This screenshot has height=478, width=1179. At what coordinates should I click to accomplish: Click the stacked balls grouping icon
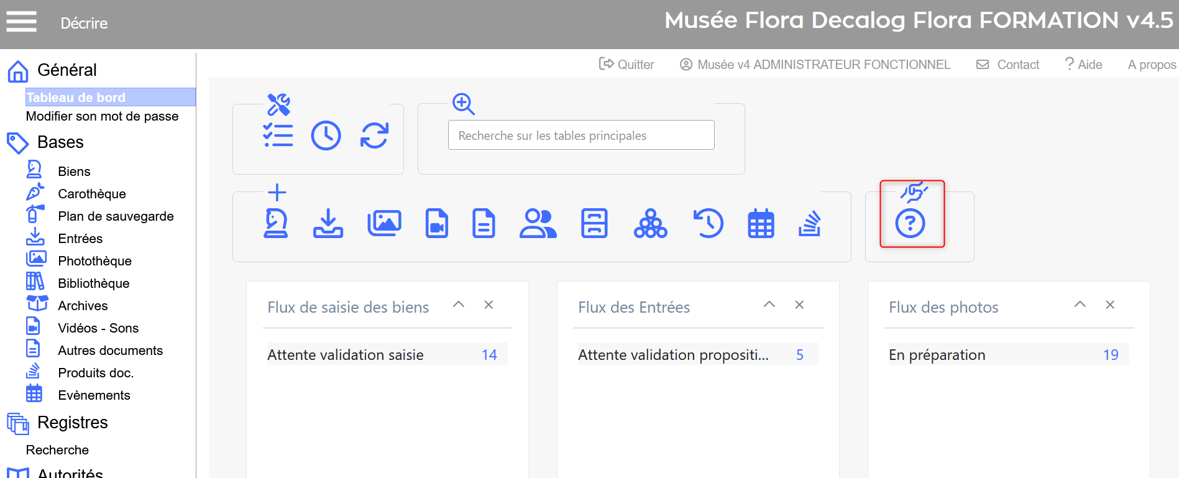click(x=651, y=224)
